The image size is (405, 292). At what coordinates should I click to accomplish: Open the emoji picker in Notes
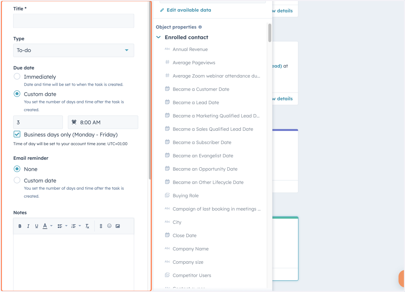109,226
